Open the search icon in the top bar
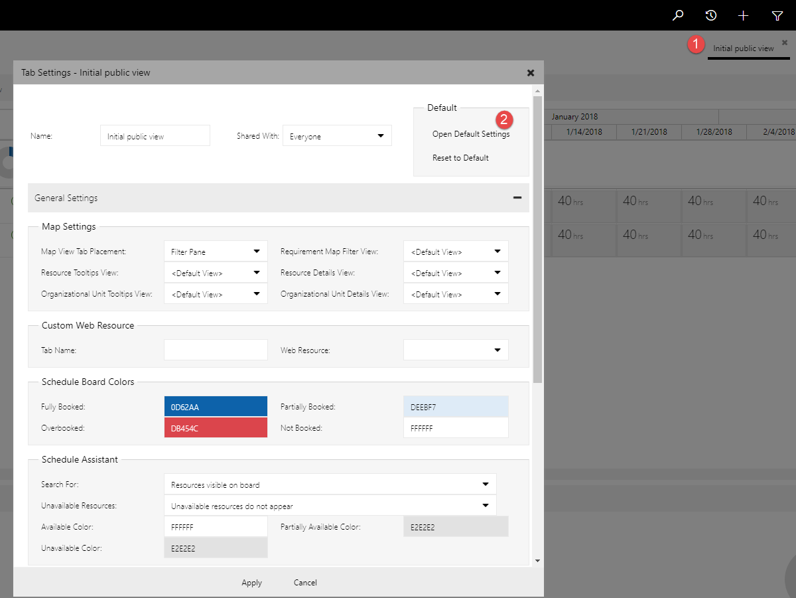The height and width of the screenshot is (598, 796). 678,15
